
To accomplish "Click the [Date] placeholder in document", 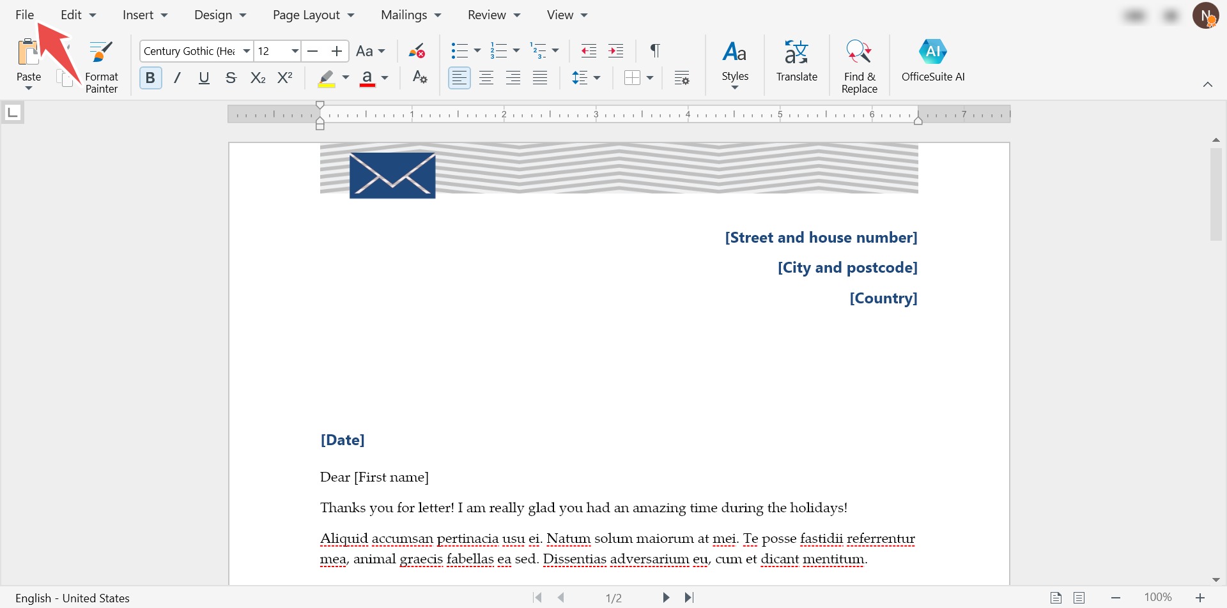I will [x=343, y=440].
